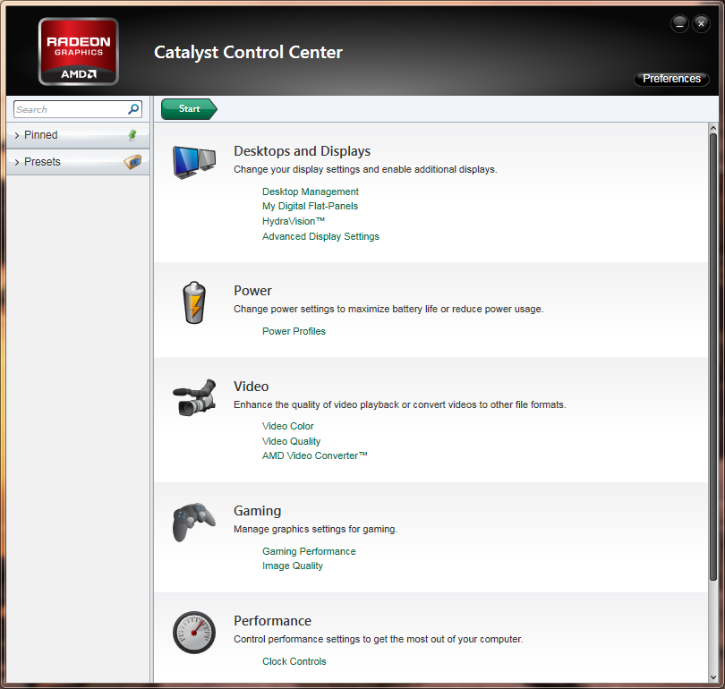Open the Preferences menu

pos(671,79)
